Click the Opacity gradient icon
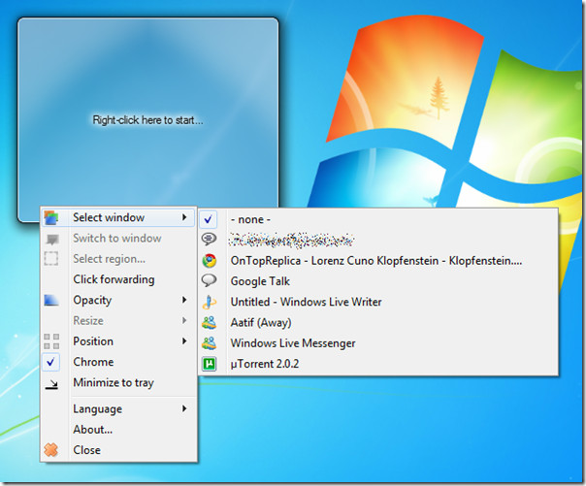The image size is (586, 486). coord(51,301)
